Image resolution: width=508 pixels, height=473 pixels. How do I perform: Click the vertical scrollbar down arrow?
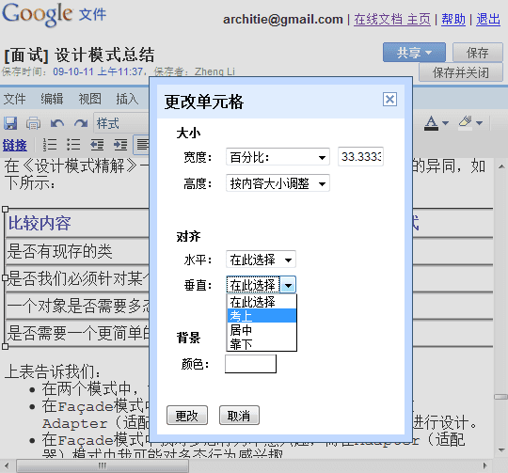tap(501, 450)
